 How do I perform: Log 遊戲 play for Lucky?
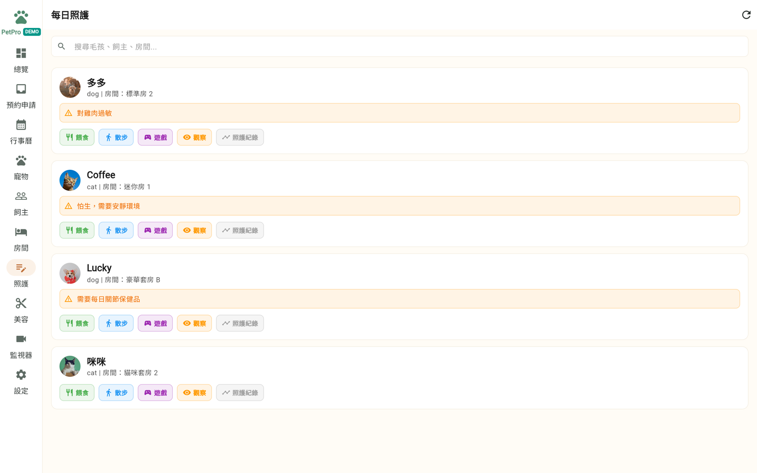pos(155,324)
